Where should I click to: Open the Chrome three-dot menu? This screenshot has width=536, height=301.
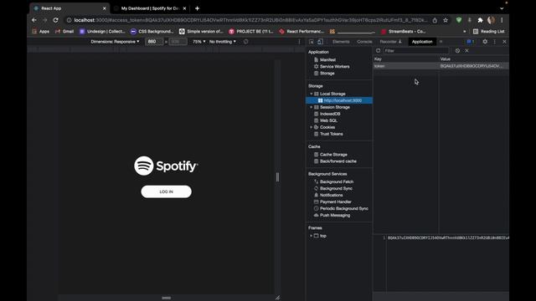pos(502,20)
